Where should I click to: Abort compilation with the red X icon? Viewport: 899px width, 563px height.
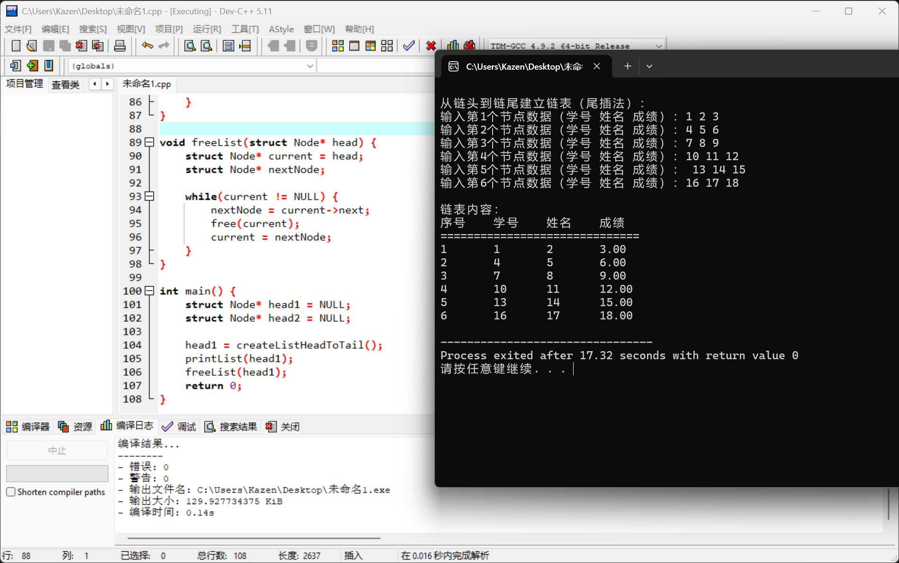tap(430, 45)
